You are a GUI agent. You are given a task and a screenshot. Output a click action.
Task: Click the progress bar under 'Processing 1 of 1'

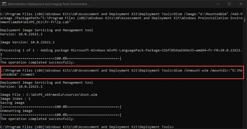click(61, 58)
